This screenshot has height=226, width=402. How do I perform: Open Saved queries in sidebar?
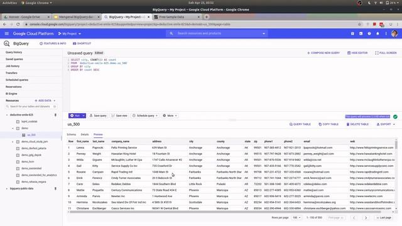coord(14,59)
